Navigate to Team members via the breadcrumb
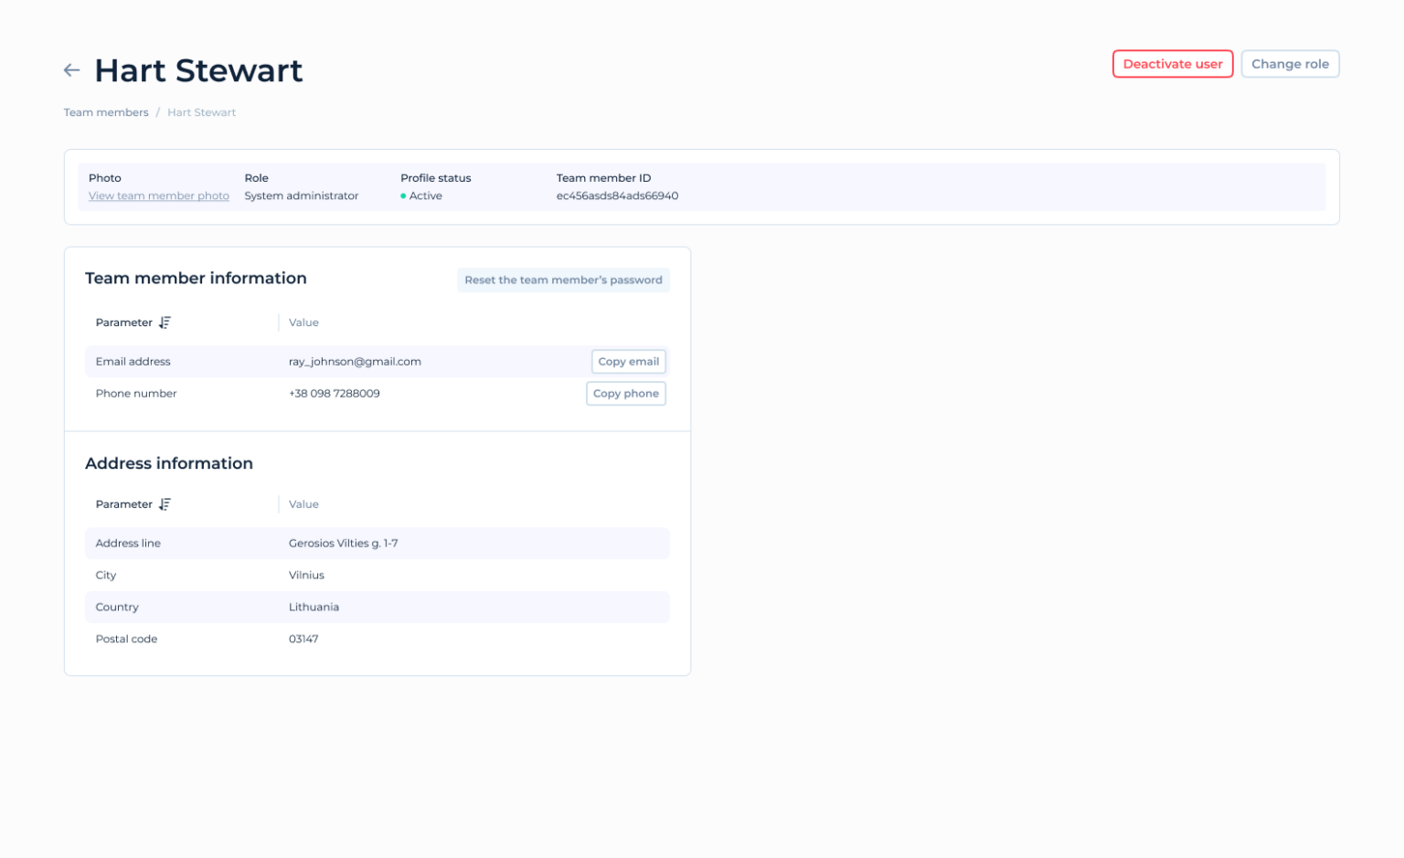 coord(106,111)
